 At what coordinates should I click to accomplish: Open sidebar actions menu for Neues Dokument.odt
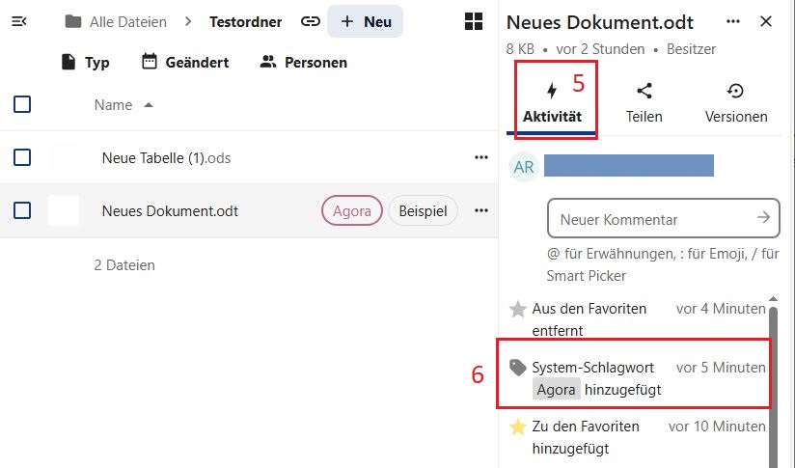tap(733, 21)
